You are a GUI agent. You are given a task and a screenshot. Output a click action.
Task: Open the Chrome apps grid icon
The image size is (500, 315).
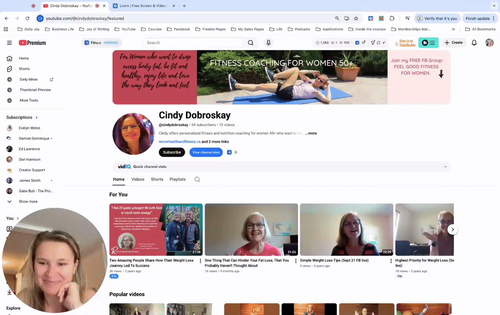pyautogui.click(x=6, y=29)
